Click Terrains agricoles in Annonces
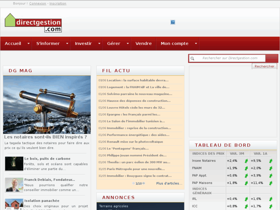 (x=114, y=206)
